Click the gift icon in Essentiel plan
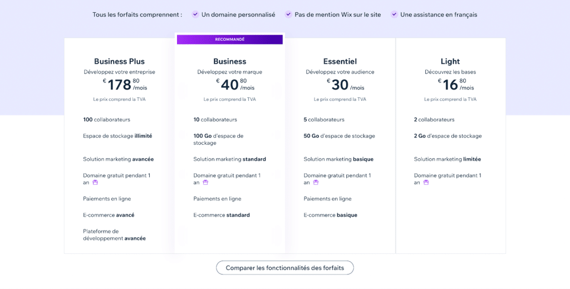 coord(316,183)
